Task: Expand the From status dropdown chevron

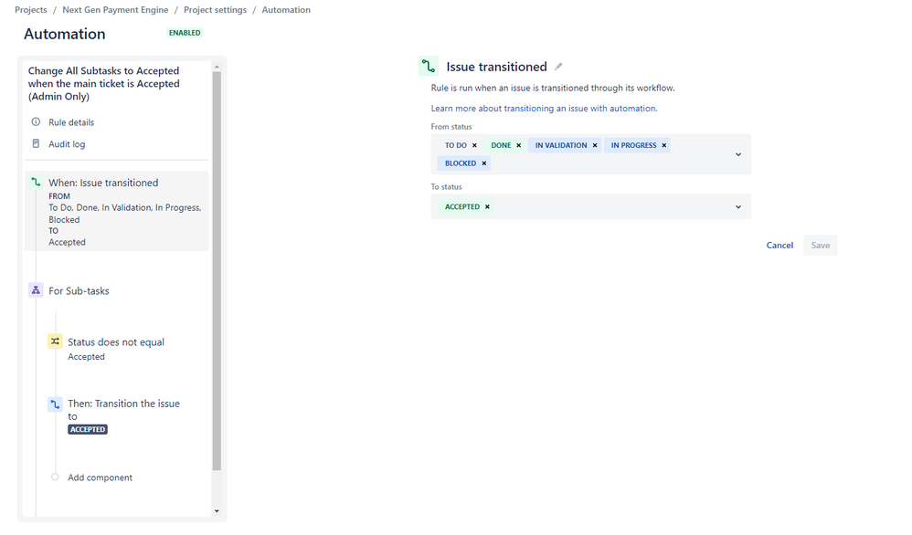Action: (x=738, y=154)
